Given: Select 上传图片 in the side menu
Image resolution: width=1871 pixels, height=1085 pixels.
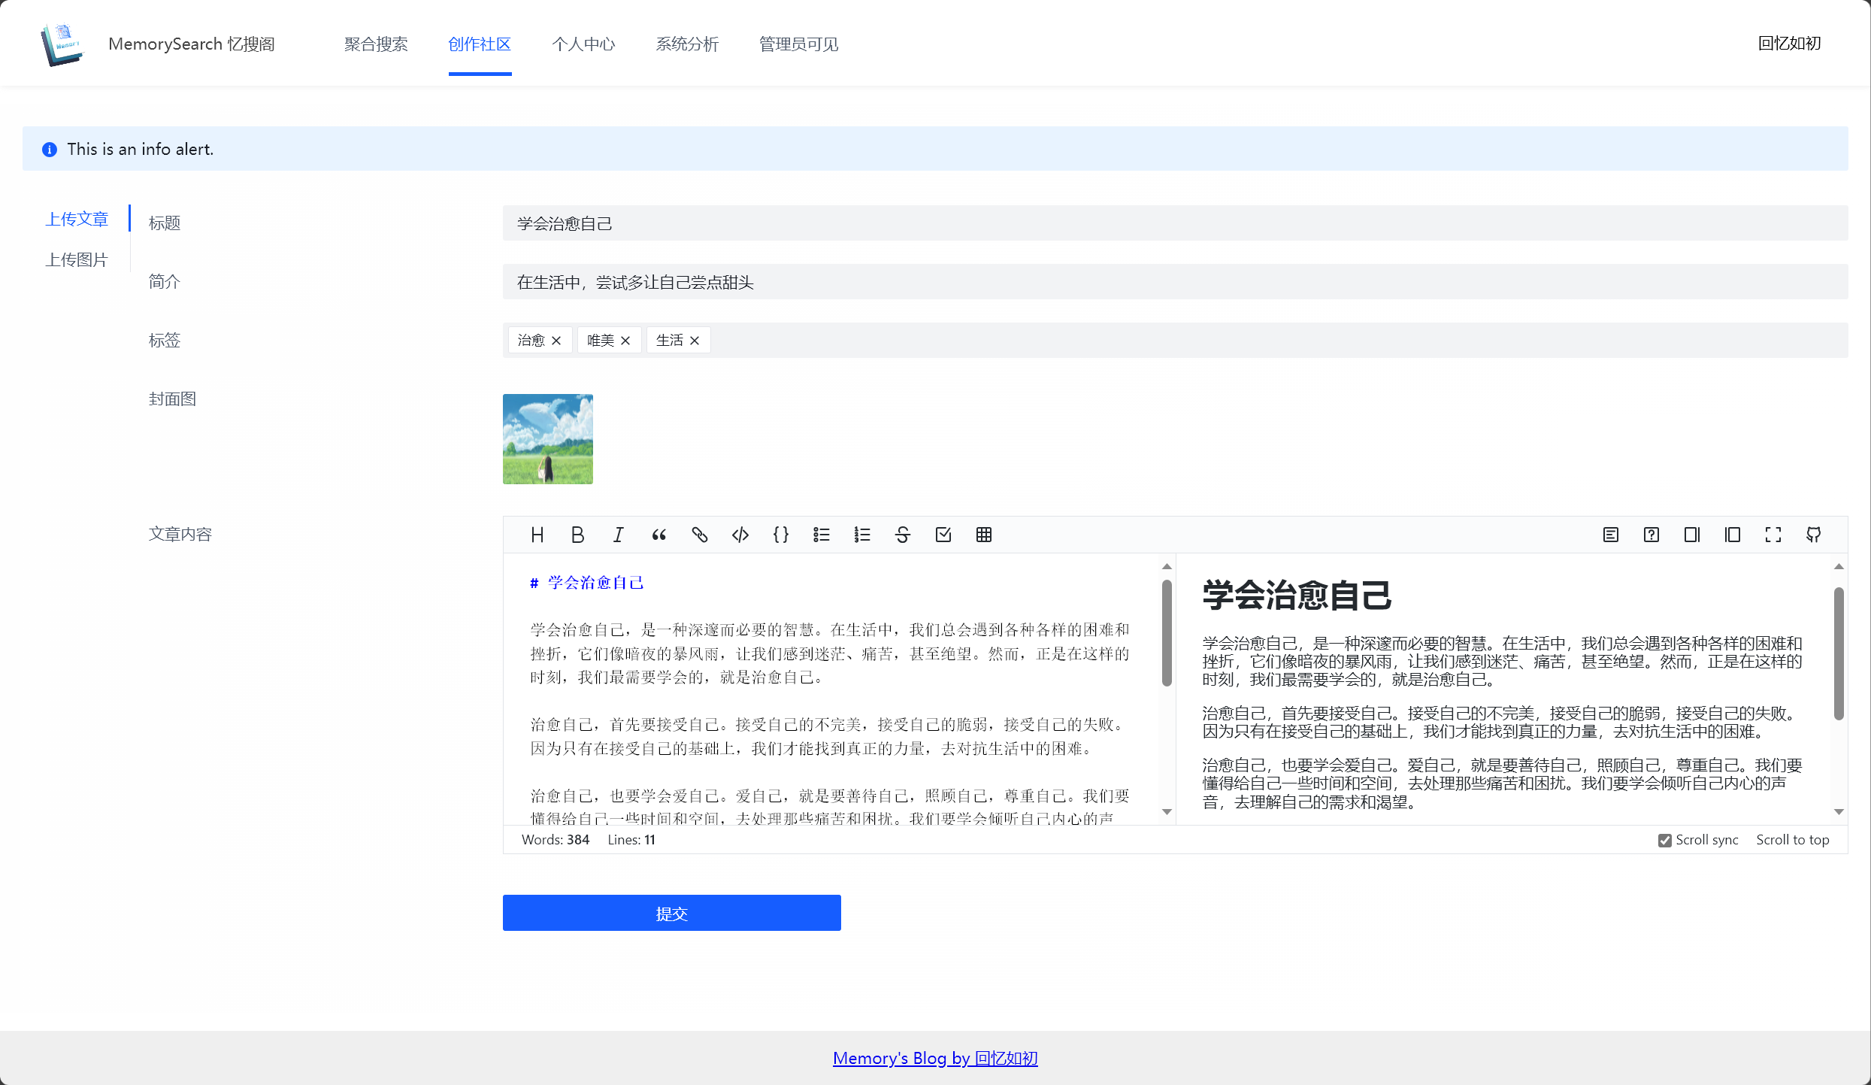Looking at the screenshot, I should click(x=77, y=259).
